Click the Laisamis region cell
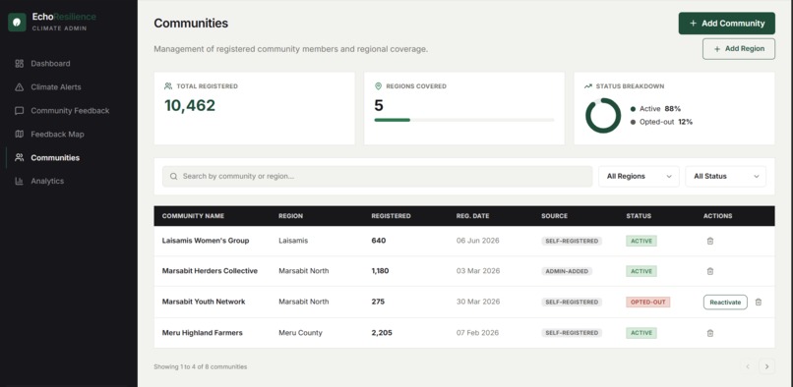Screen dimensions: 793x387 (x=293, y=241)
